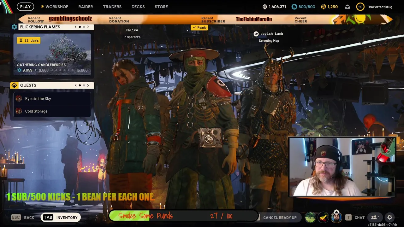This screenshot has width=404, height=227.
Task: Click the checkmark squad avatar
Action: [323, 217]
